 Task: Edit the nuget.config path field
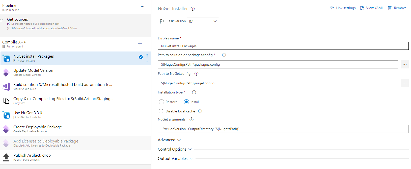coord(278,83)
